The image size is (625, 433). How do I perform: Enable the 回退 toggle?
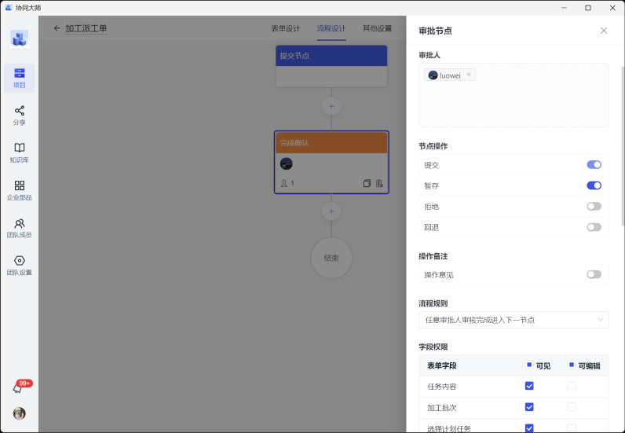point(594,227)
